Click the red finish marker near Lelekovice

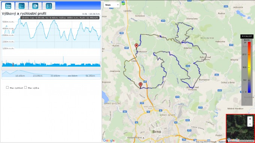point(136,46)
